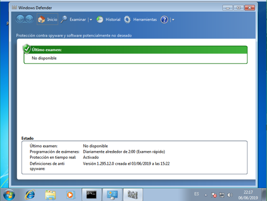Click the forward navigation arrow

(30, 19)
